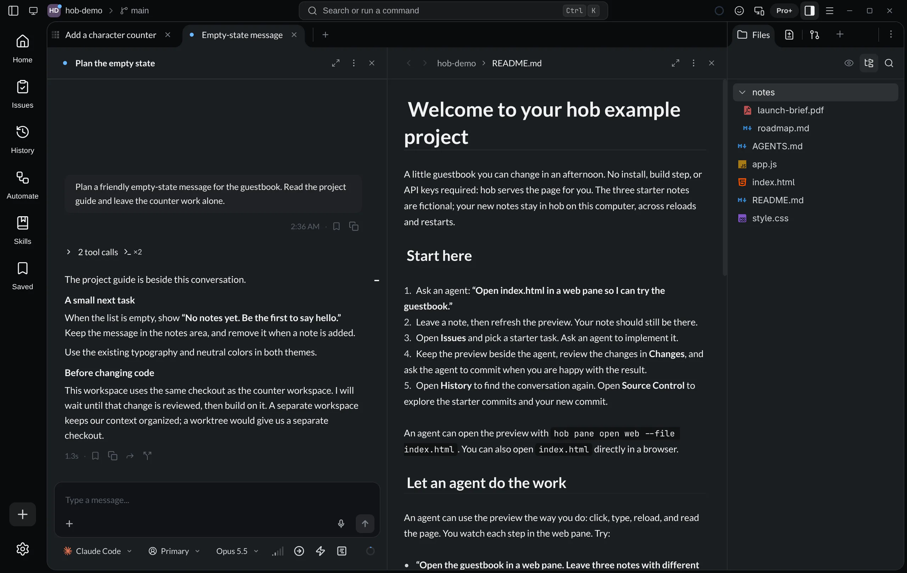Expand the 2 tool calls row
This screenshot has height=573, width=907.
point(103,252)
